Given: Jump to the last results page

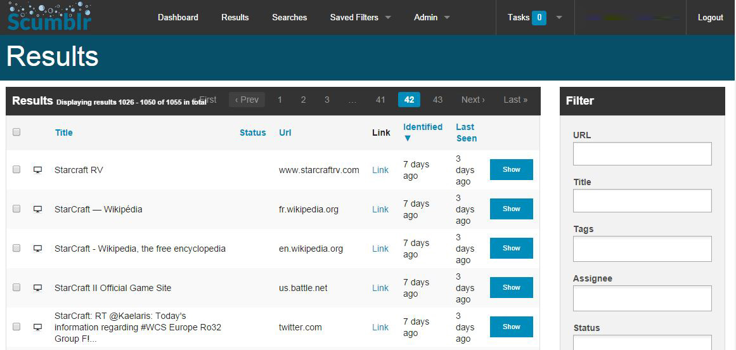Looking at the screenshot, I should click(515, 100).
